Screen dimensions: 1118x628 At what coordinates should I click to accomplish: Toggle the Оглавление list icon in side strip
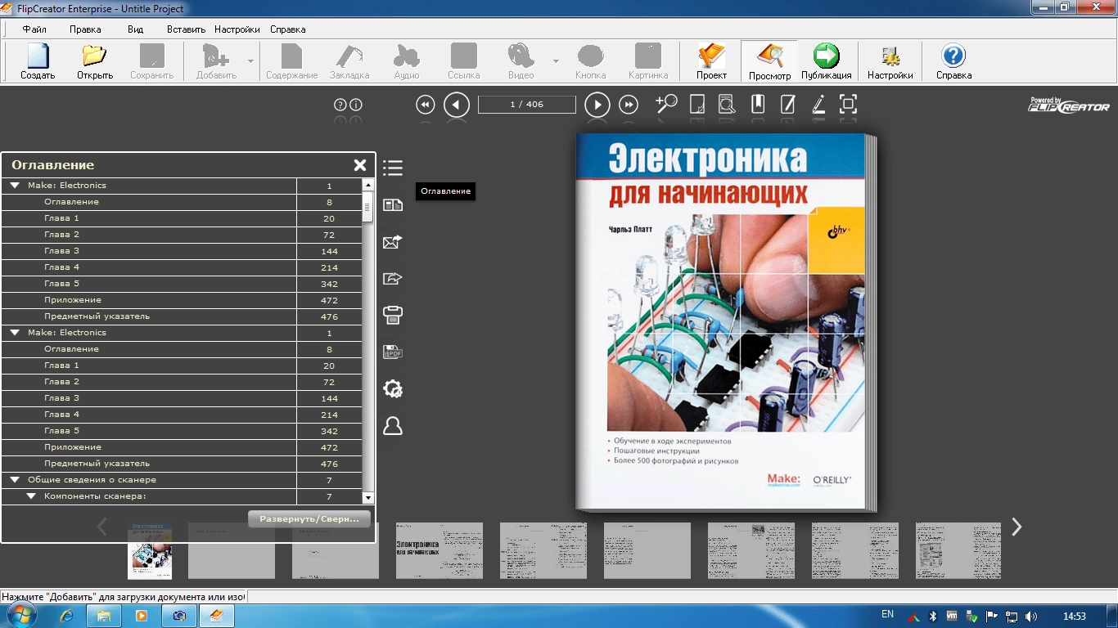(x=393, y=168)
